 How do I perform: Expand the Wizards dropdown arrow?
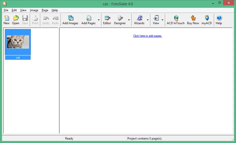click(x=148, y=20)
